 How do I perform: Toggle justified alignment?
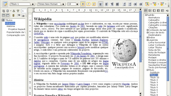coord(117,4)
